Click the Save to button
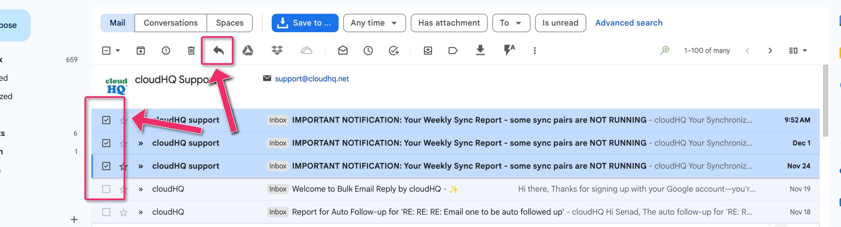Image resolution: width=841 pixels, height=227 pixels. [x=304, y=23]
